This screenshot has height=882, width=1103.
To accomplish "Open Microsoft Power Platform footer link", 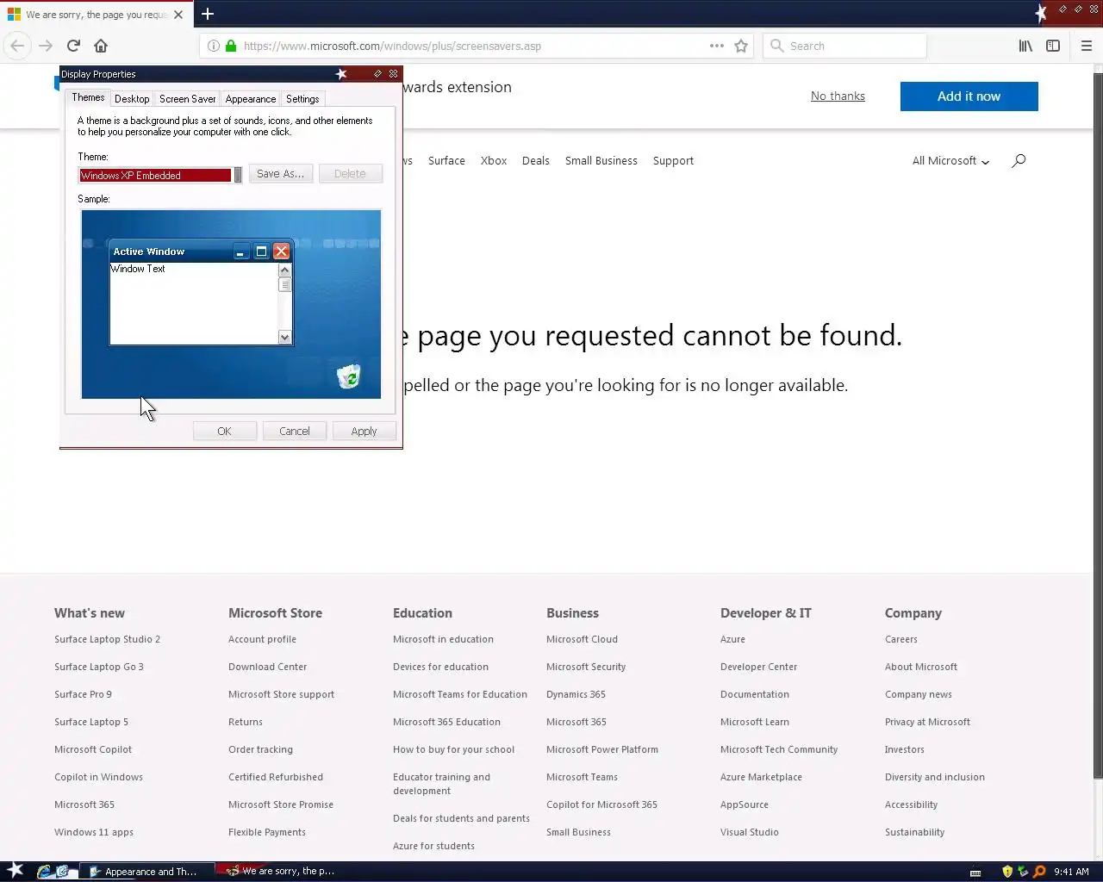I will pos(601,749).
